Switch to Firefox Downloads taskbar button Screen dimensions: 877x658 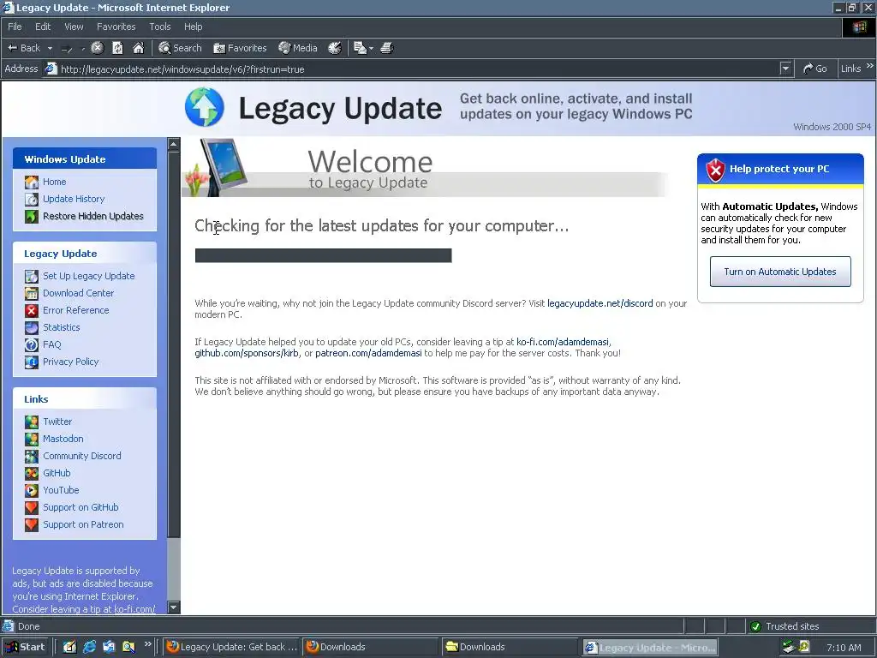tap(370, 647)
